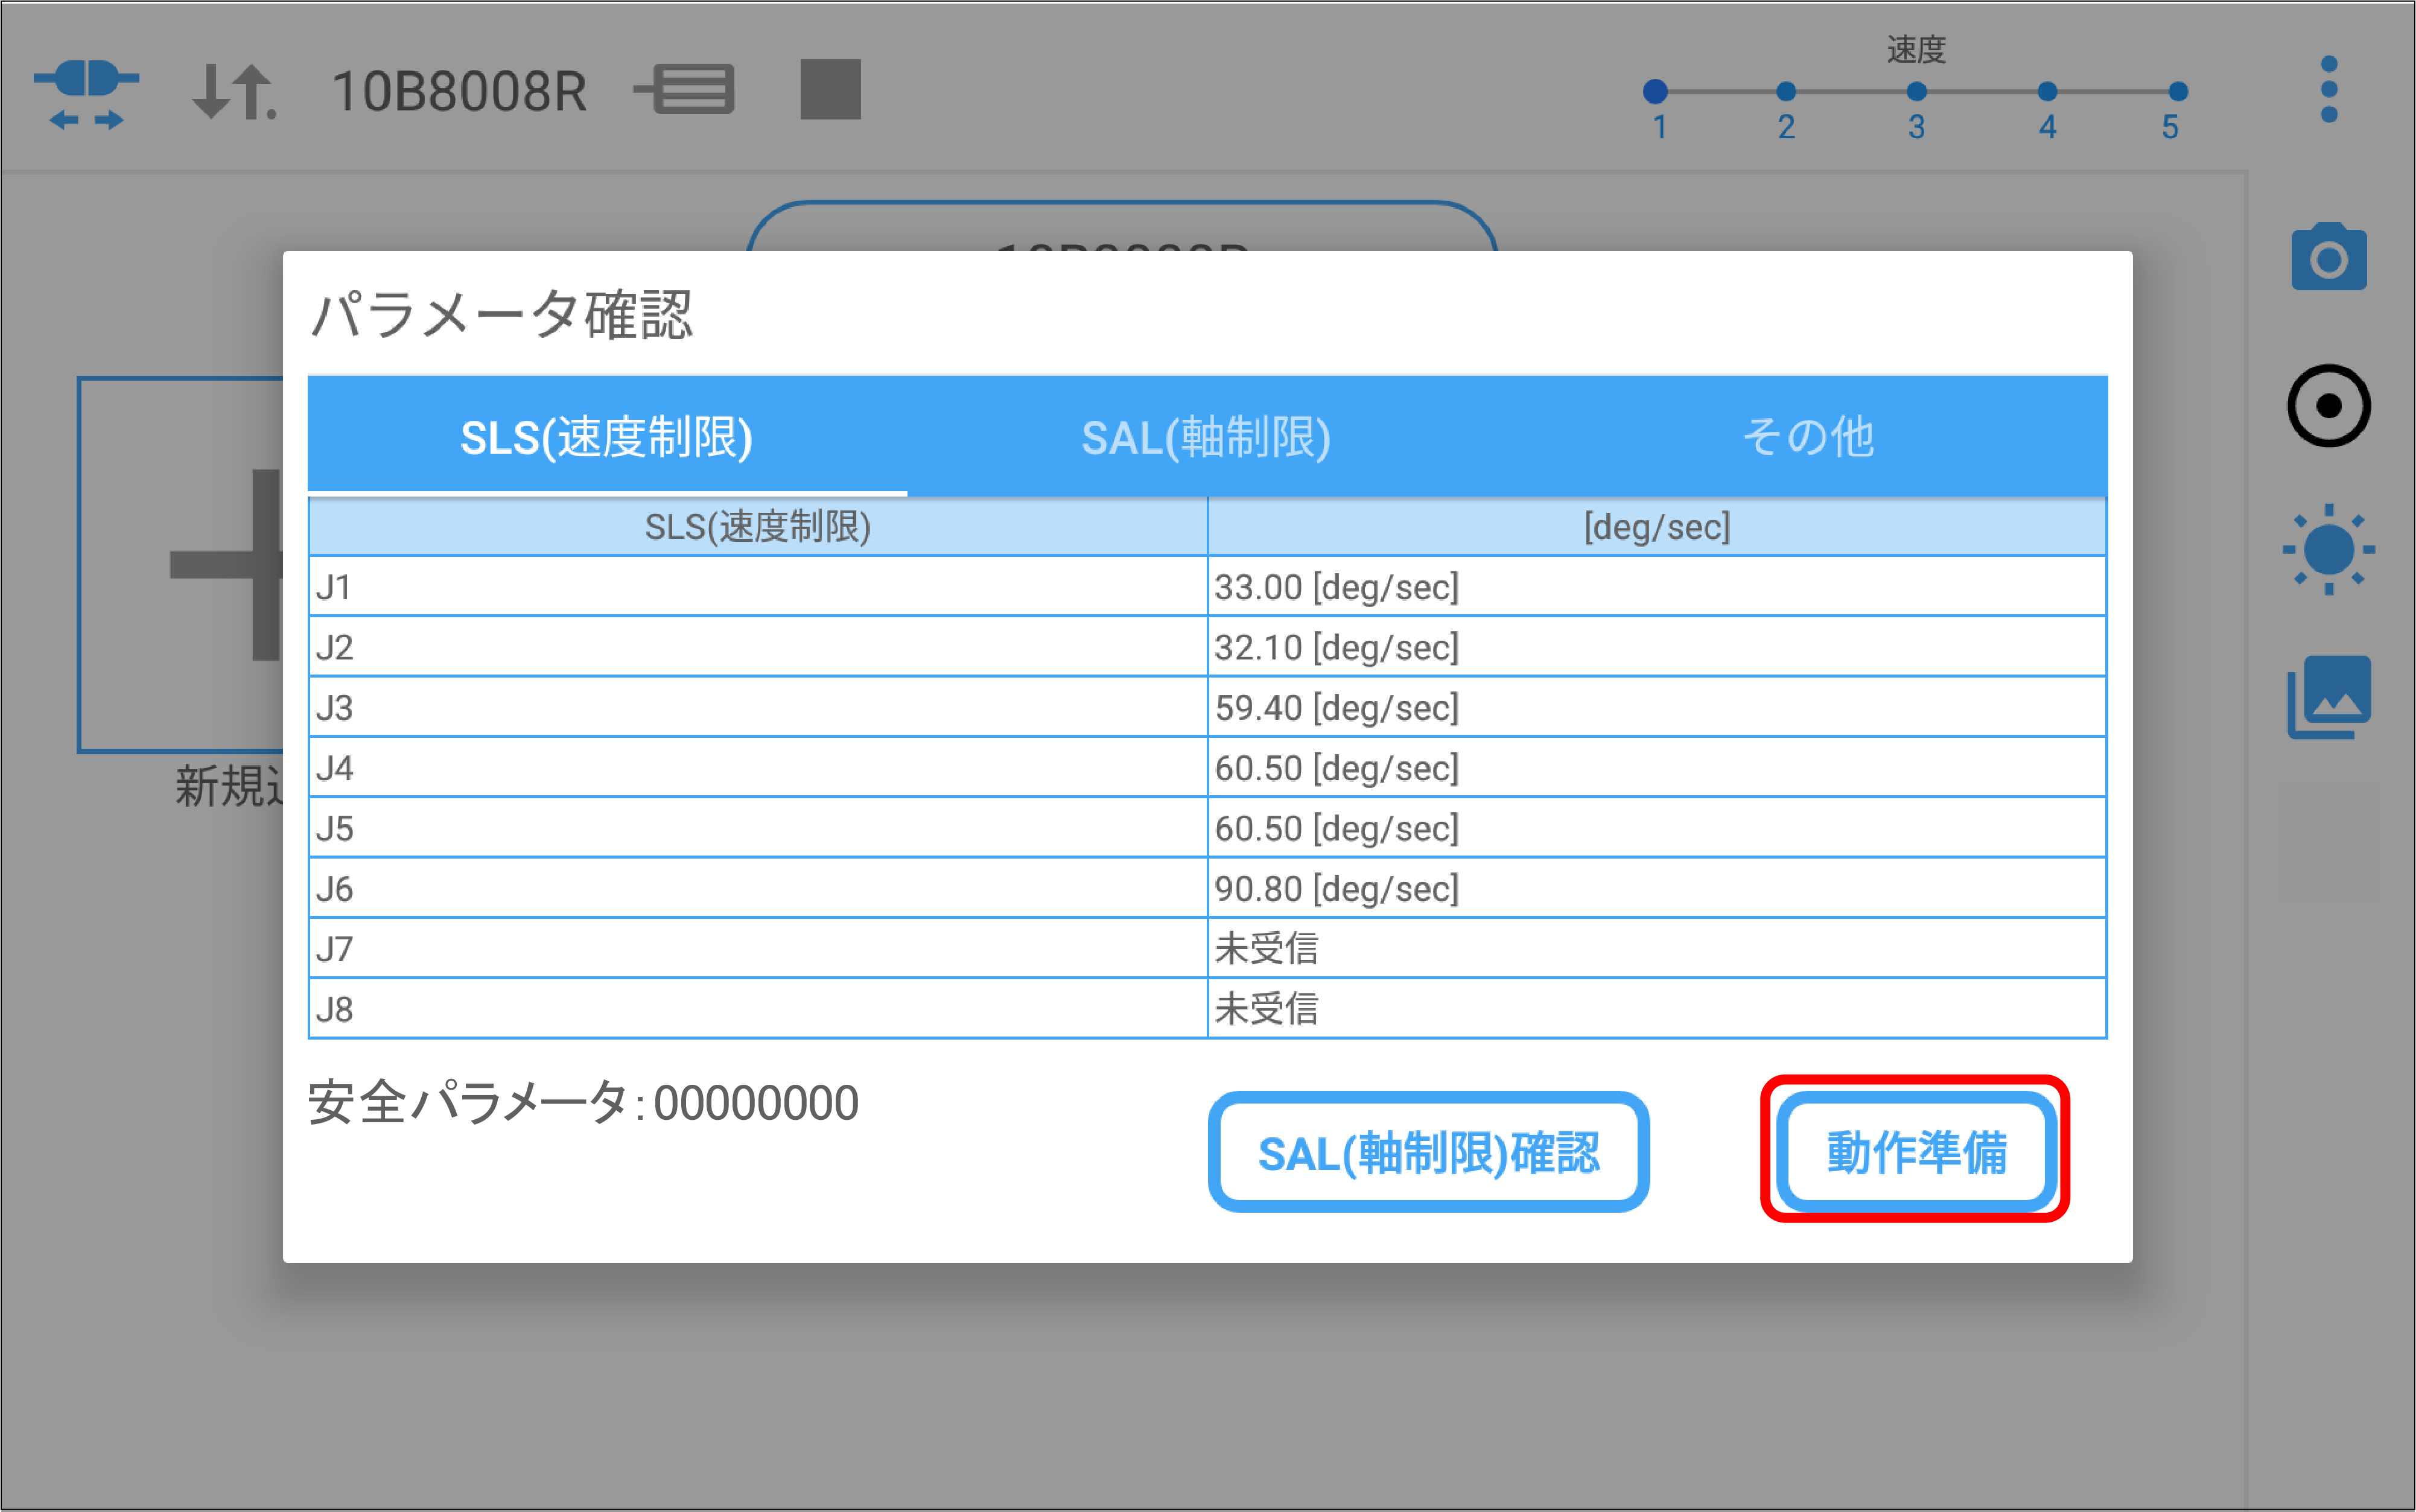Open the three-dot overflow menu
This screenshot has width=2416, height=1512.
coord(2329,90)
